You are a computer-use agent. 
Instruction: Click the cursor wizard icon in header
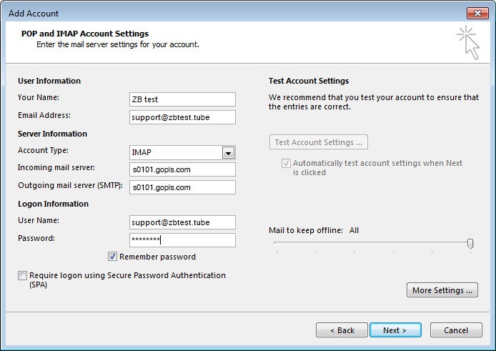coord(467,42)
